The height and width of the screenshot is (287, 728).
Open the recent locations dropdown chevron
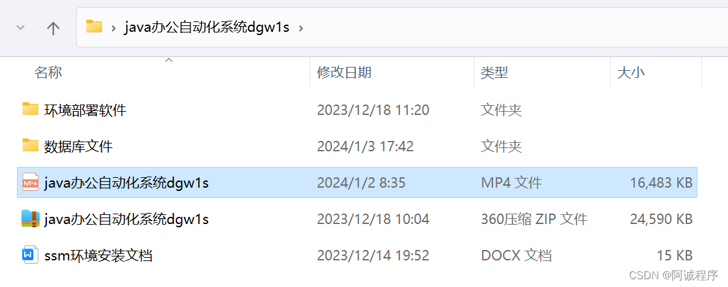[20, 28]
